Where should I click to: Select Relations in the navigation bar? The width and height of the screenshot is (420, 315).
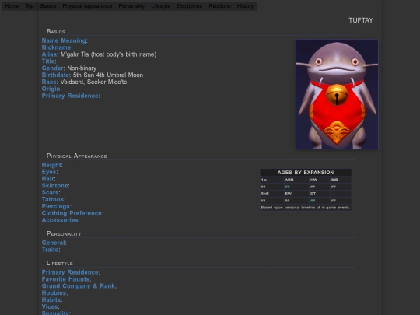tap(219, 6)
